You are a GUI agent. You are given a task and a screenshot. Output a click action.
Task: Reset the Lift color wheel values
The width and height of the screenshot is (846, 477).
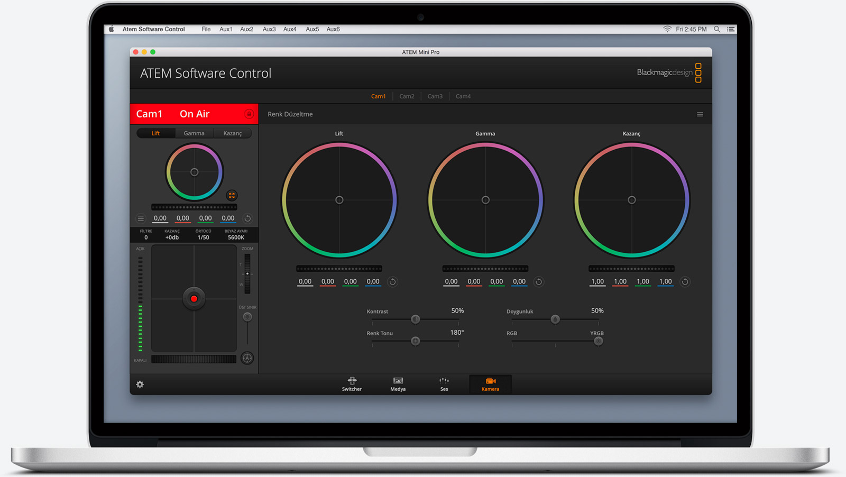click(x=392, y=282)
